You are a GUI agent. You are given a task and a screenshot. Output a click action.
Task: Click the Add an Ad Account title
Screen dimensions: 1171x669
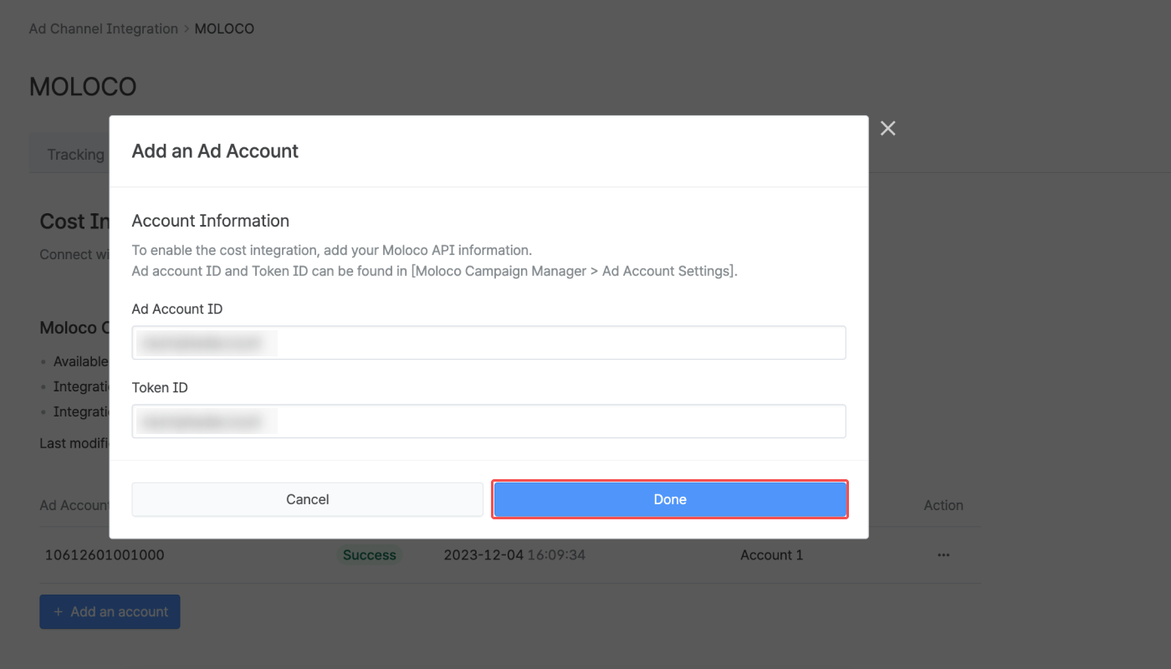pos(215,151)
